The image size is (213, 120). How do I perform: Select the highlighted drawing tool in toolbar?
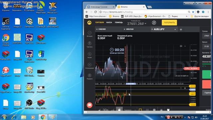tap(119, 109)
